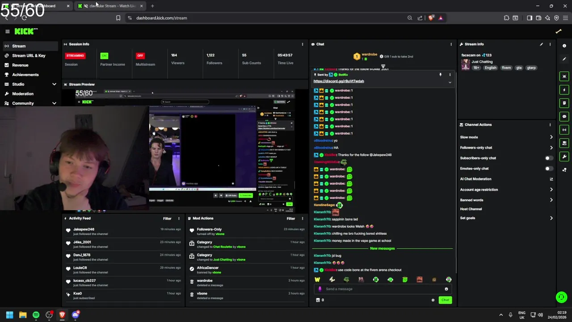Click Host Channel in Channel Actions
The height and width of the screenshot is (322, 572).
click(x=471, y=209)
